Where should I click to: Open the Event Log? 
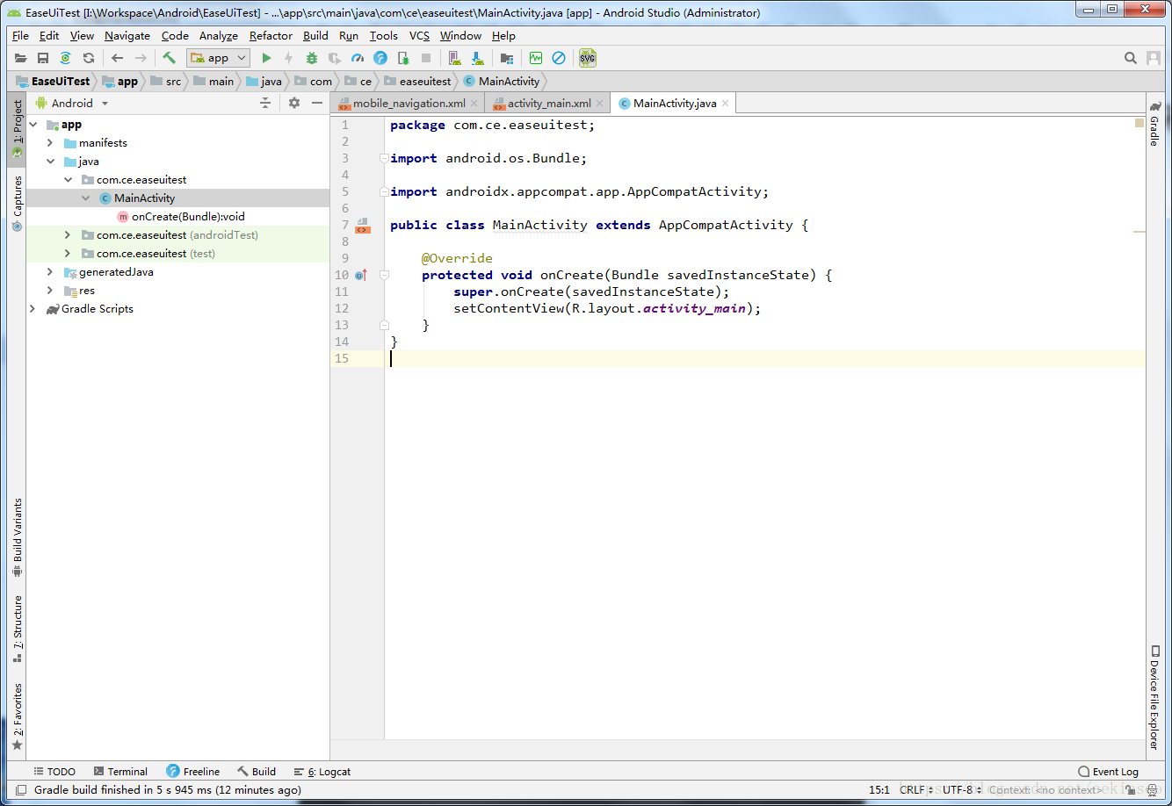[x=1108, y=772]
